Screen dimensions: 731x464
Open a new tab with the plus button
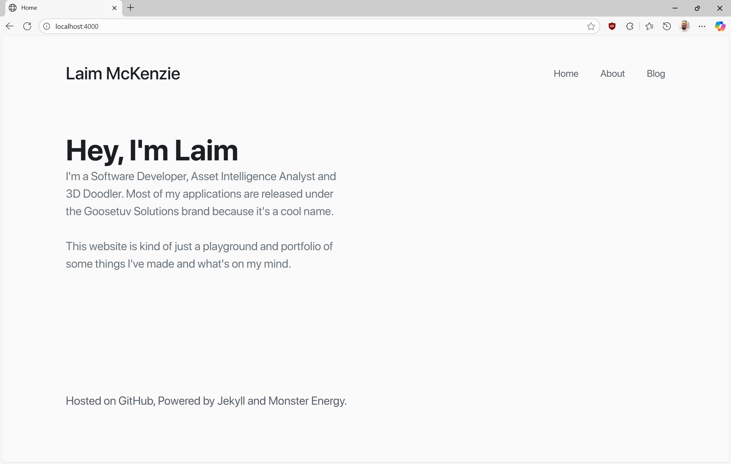point(131,8)
